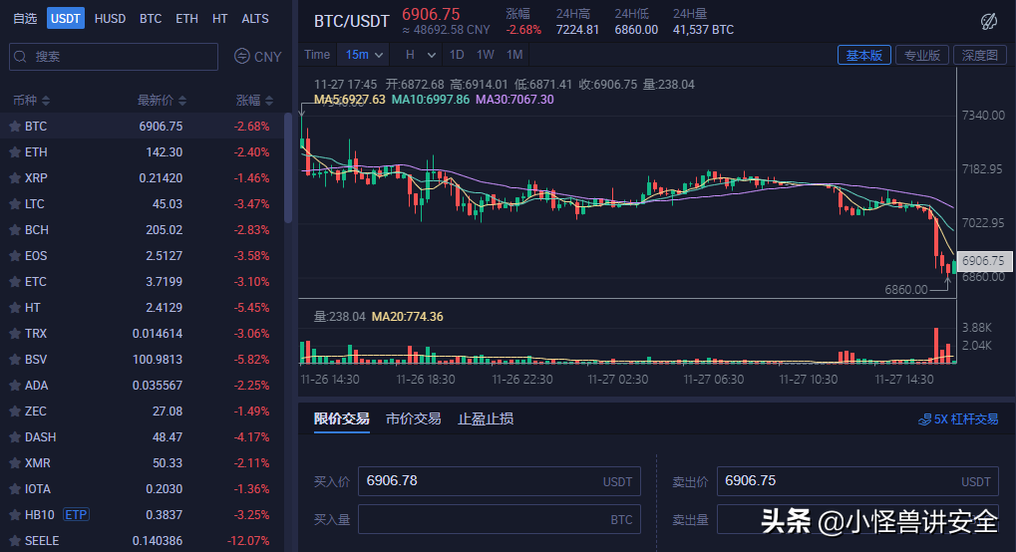Image resolution: width=1016 pixels, height=552 pixels.
Task: Select the 1M chart interval
Action: [514, 55]
